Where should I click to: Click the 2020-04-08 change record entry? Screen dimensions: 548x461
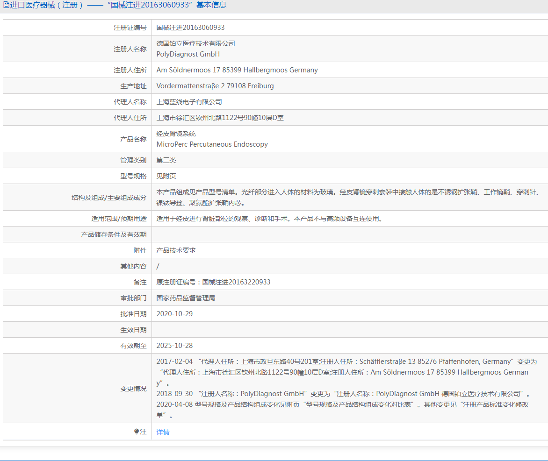click(342, 410)
